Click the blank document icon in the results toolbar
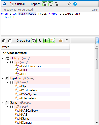The image size is (99, 125). (67, 41)
